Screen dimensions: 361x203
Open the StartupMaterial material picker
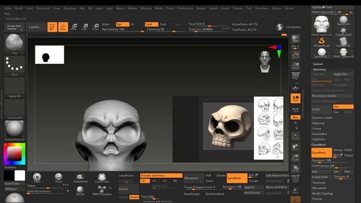pyautogui.click(x=14, y=130)
